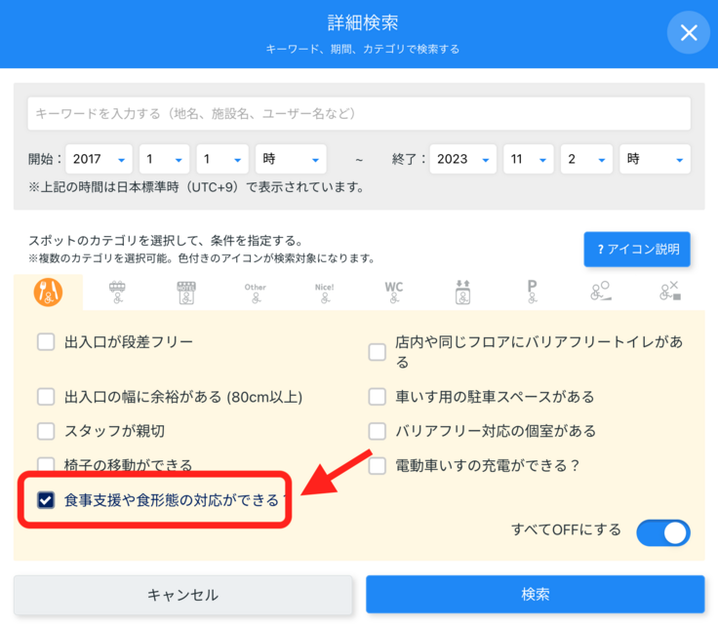The image size is (718, 626).
Task: Check the 出入口が段差フリー checkbox
Action: coord(46,342)
